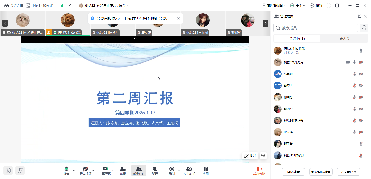Open the chat panel
Image resolution: width=371 pixels, height=179 pixels.
[x=155, y=171]
